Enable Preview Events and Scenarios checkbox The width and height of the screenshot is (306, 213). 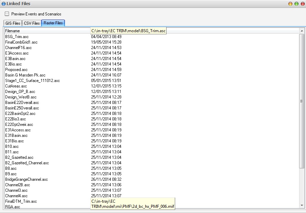7,14
